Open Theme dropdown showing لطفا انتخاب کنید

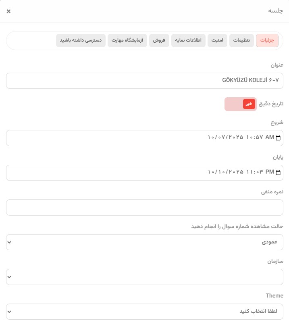(x=144, y=312)
